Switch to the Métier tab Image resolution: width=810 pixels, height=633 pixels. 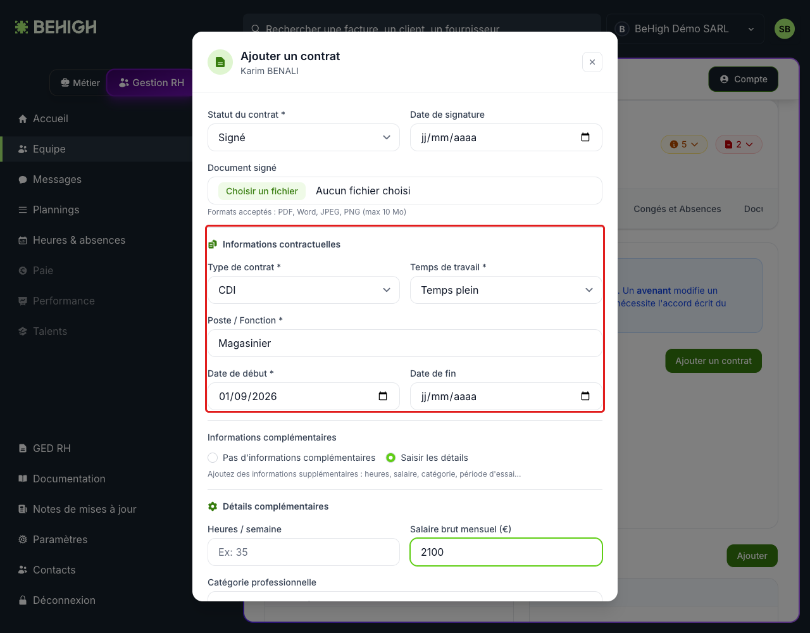pyautogui.click(x=79, y=83)
